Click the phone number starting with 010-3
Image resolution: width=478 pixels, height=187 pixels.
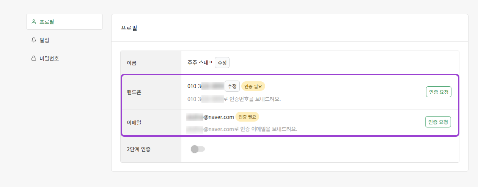click(205, 86)
